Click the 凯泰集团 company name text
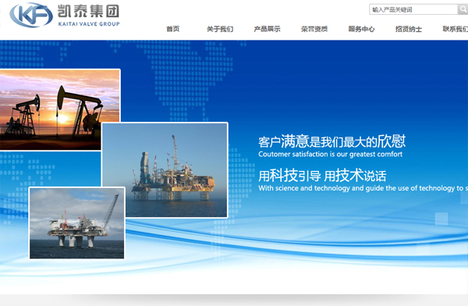The image size is (468, 306). point(88,12)
